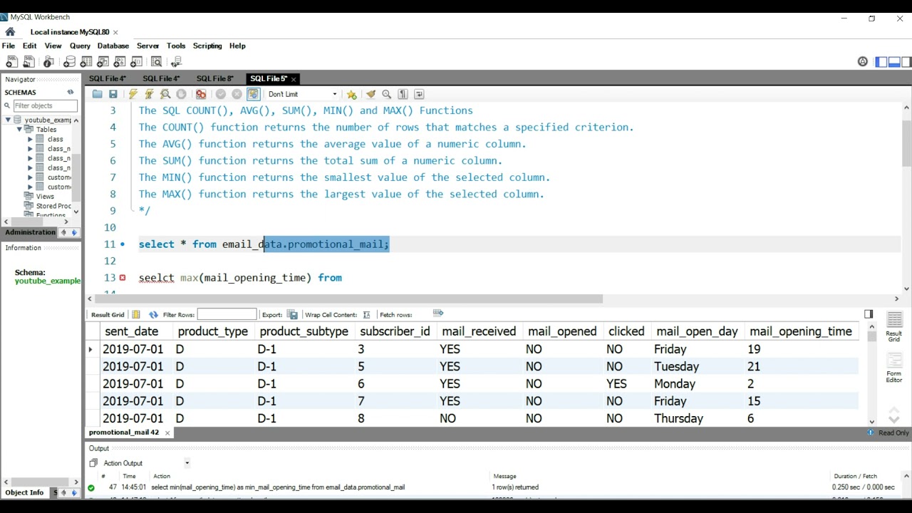Reconnect to DBMS icon

point(176,62)
